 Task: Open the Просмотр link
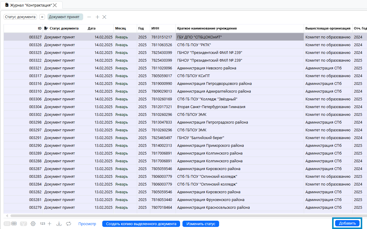tap(87, 224)
